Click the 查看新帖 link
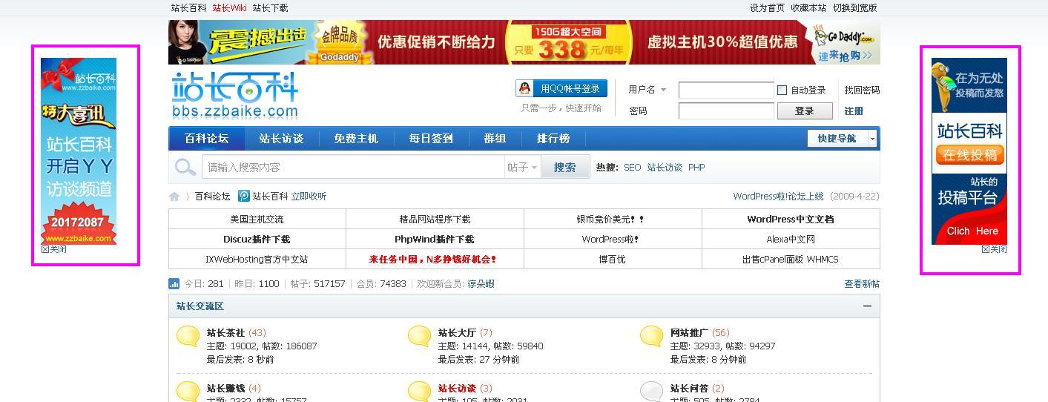Screen dimensions: 1048x402 [862, 284]
